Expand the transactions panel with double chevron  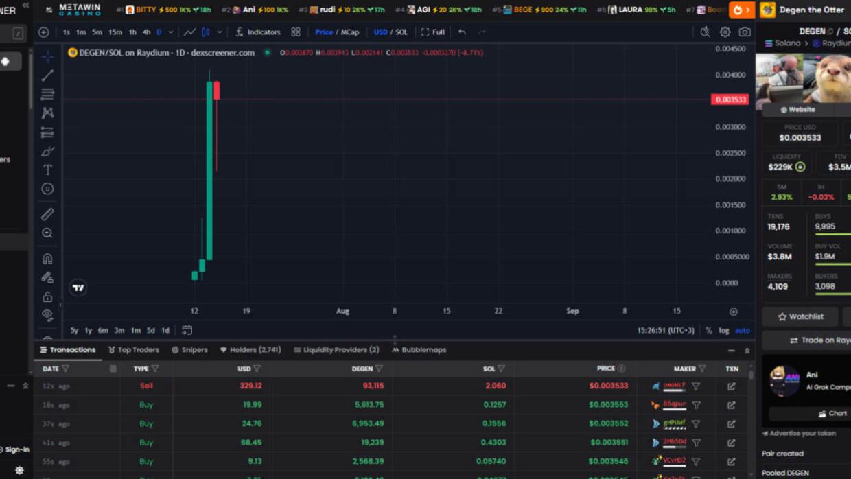click(747, 350)
